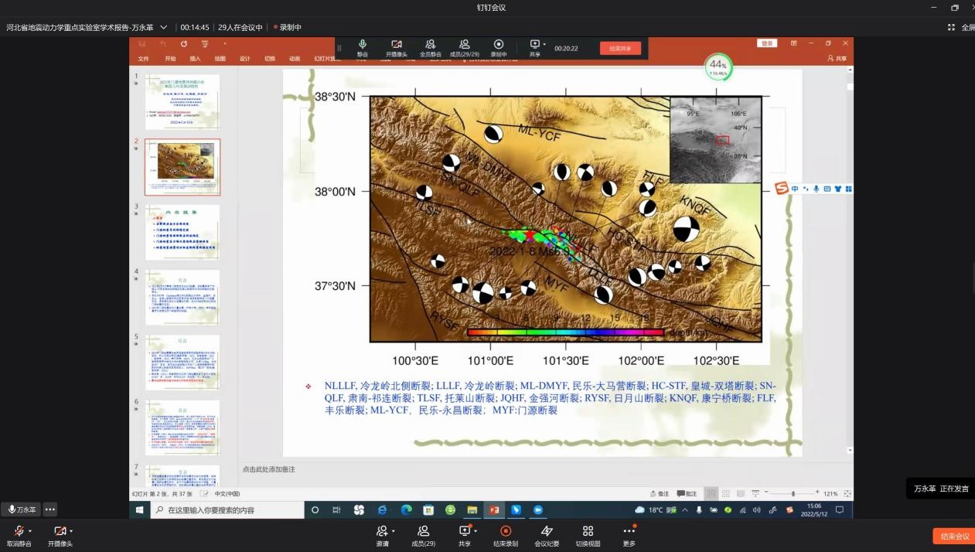Screen dimensions: 975x552
Task: Toggle the 开摄像头 camera button
Action: pyautogui.click(x=60, y=531)
